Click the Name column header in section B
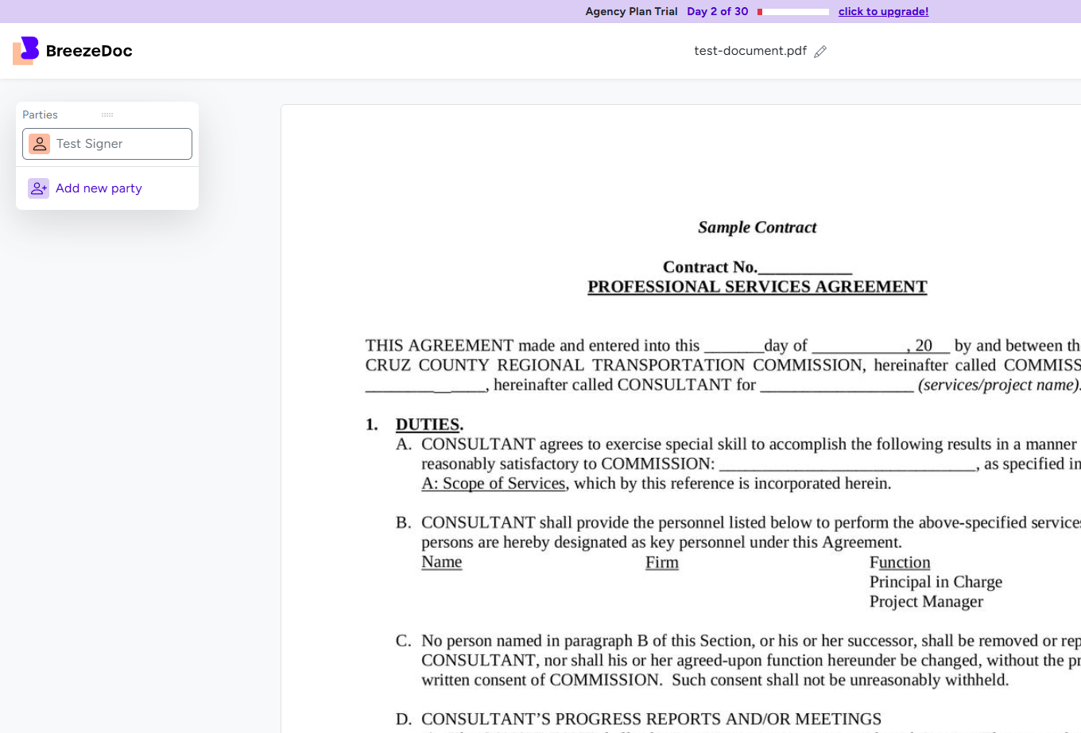This screenshot has height=733, width=1081. point(441,562)
